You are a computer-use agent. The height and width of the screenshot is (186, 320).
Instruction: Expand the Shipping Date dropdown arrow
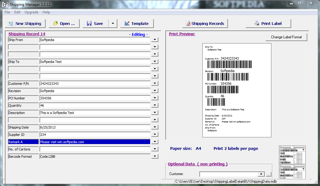click(155, 127)
